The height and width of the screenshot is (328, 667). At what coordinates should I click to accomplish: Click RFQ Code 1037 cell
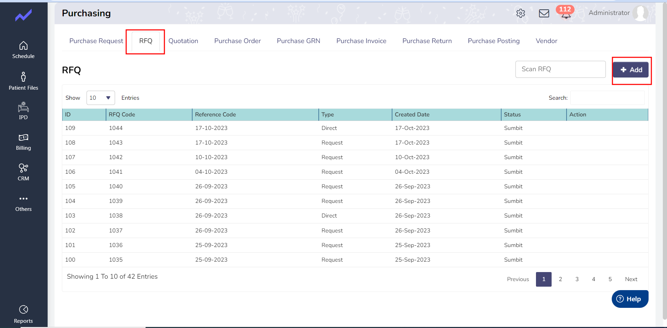pyautogui.click(x=116, y=231)
